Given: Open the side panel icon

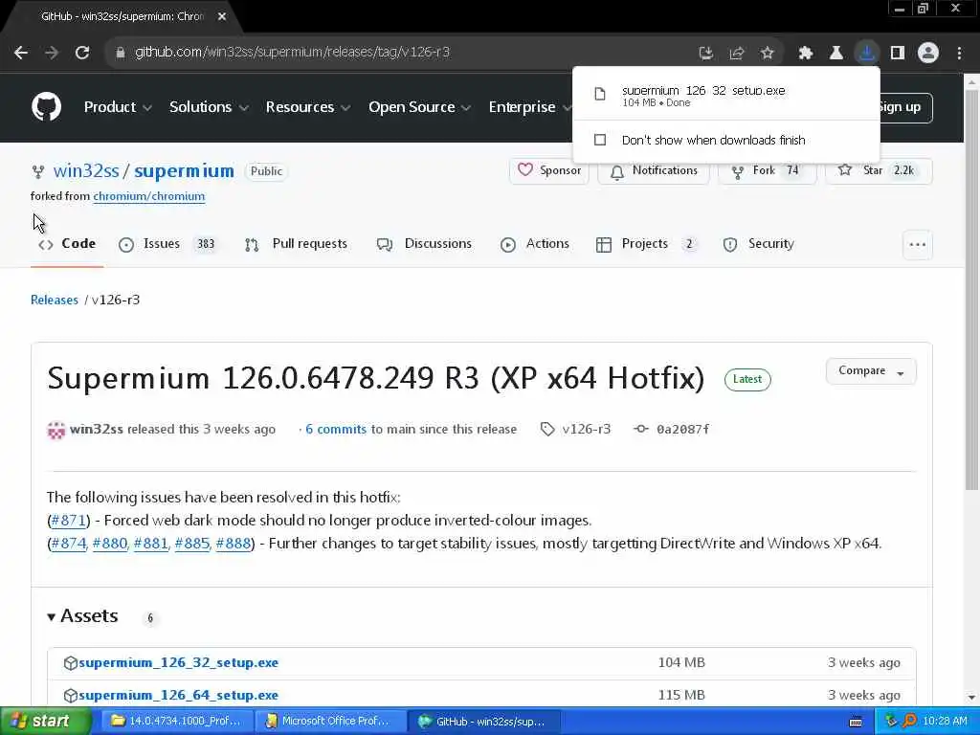Looking at the screenshot, I should [898, 54].
